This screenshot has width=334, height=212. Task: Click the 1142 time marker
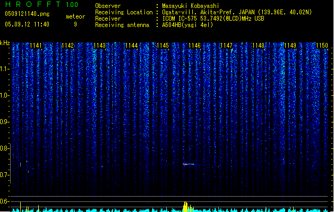coord(67,46)
